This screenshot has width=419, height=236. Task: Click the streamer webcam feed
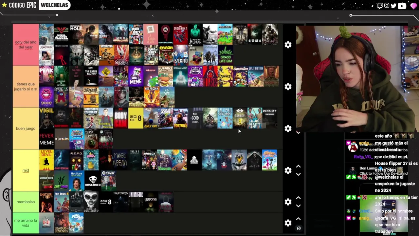click(352, 79)
